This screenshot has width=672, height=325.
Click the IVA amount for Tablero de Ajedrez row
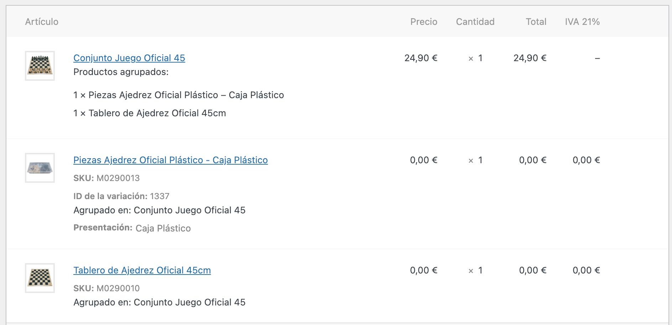[x=586, y=270]
